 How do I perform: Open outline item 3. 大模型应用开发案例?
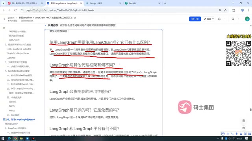[x=16, y=62]
